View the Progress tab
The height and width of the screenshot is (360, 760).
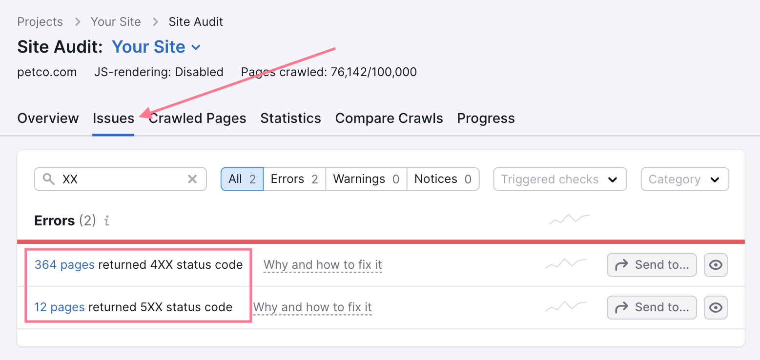coord(486,119)
